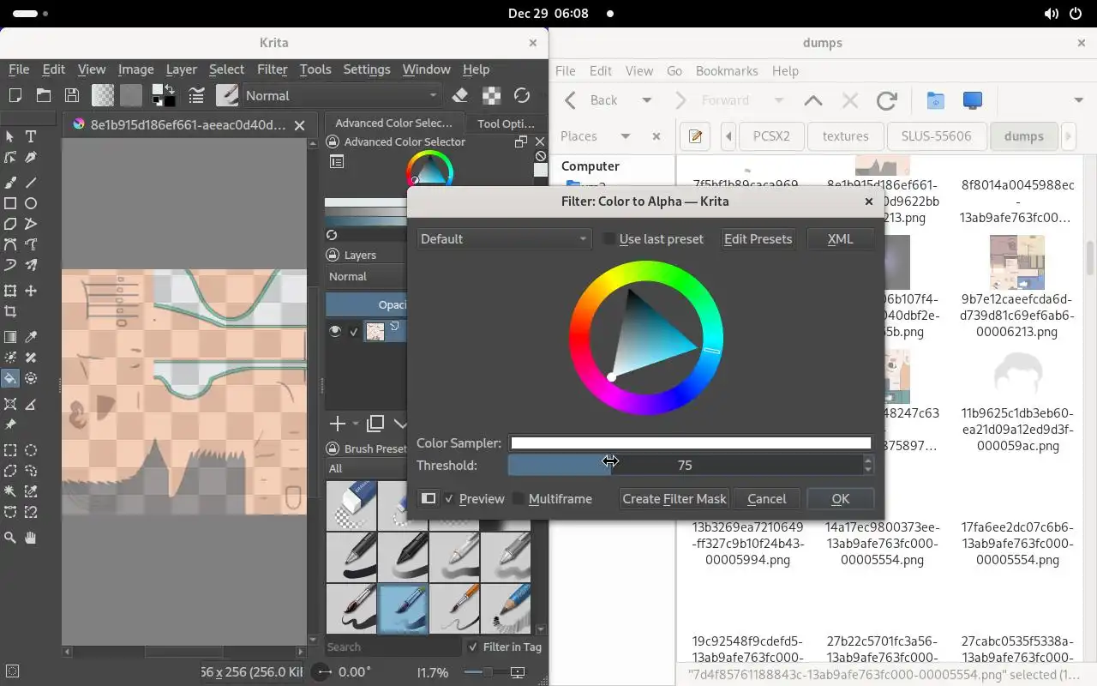Click the textures path breadcrumb button
Screen dimensions: 1097x686
[845, 136]
